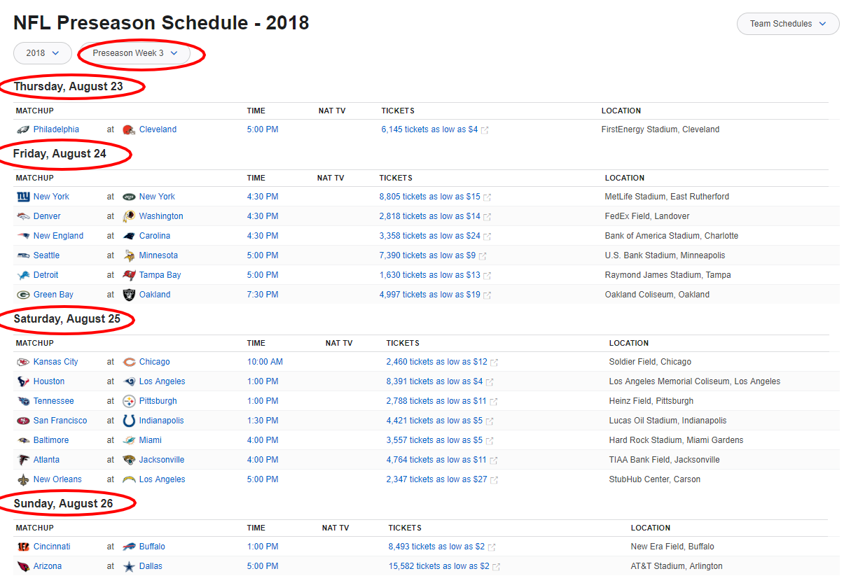This screenshot has width=851, height=576.
Task: Click the Pittsburgh Steelers logo
Action: (128, 401)
